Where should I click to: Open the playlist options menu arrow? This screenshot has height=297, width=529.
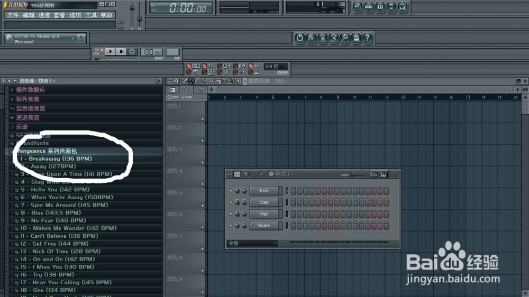[x=169, y=81]
